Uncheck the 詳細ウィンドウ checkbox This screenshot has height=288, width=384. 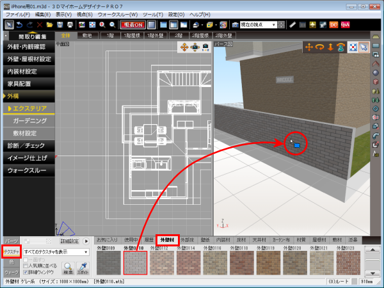(x=26, y=272)
